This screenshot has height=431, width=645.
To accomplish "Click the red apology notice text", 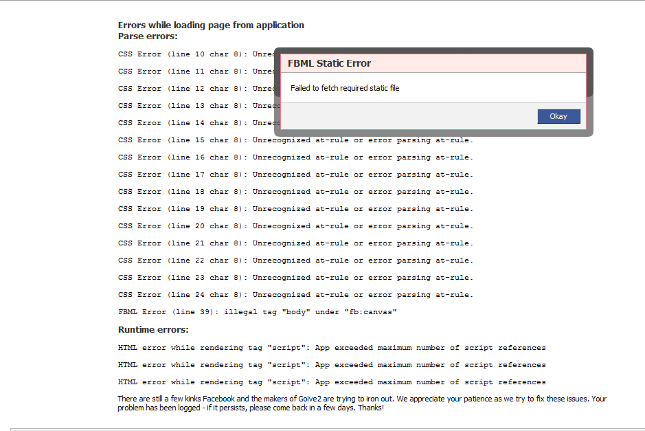I will (x=343, y=402).
